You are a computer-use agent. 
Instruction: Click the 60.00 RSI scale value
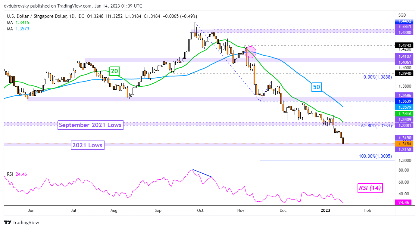tap(405, 182)
